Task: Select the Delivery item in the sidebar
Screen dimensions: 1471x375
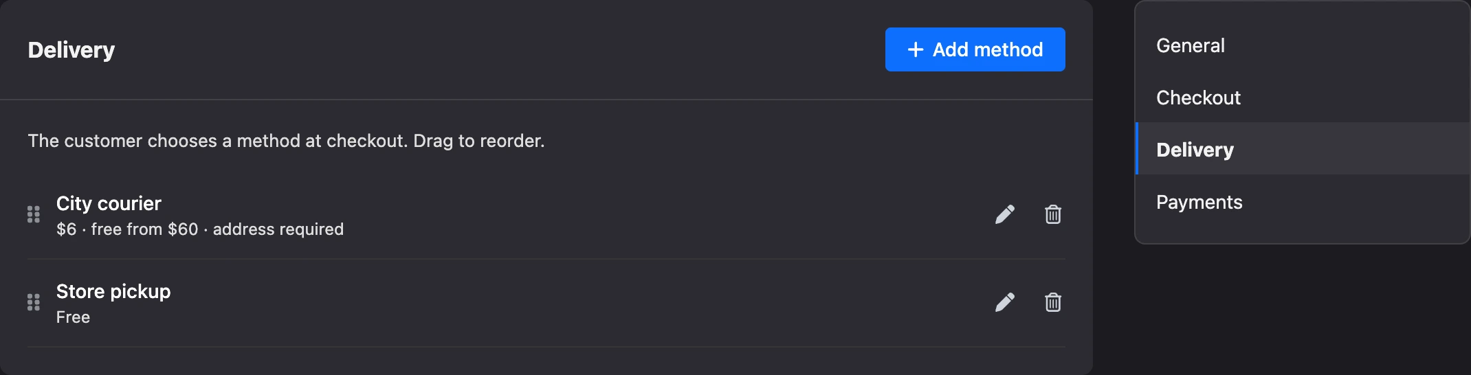Action: 1303,150
